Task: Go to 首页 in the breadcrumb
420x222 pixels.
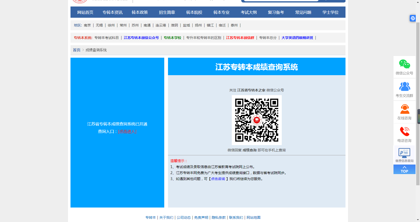Action: click(77, 50)
